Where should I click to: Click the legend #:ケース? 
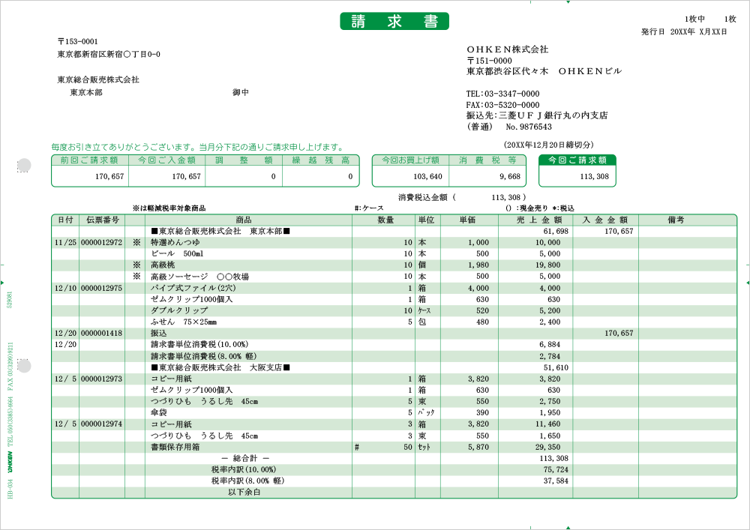tap(369, 208)
